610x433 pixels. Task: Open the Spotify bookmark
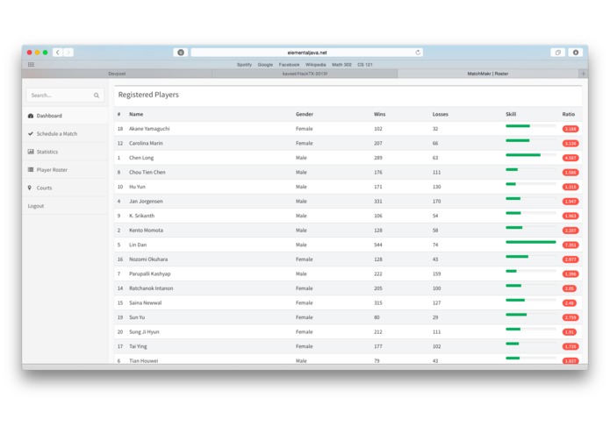point(244,65)
